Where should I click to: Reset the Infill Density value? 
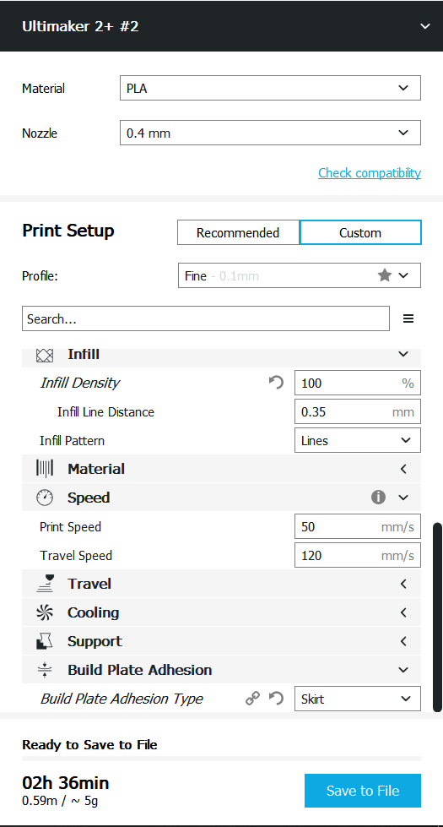276,383
